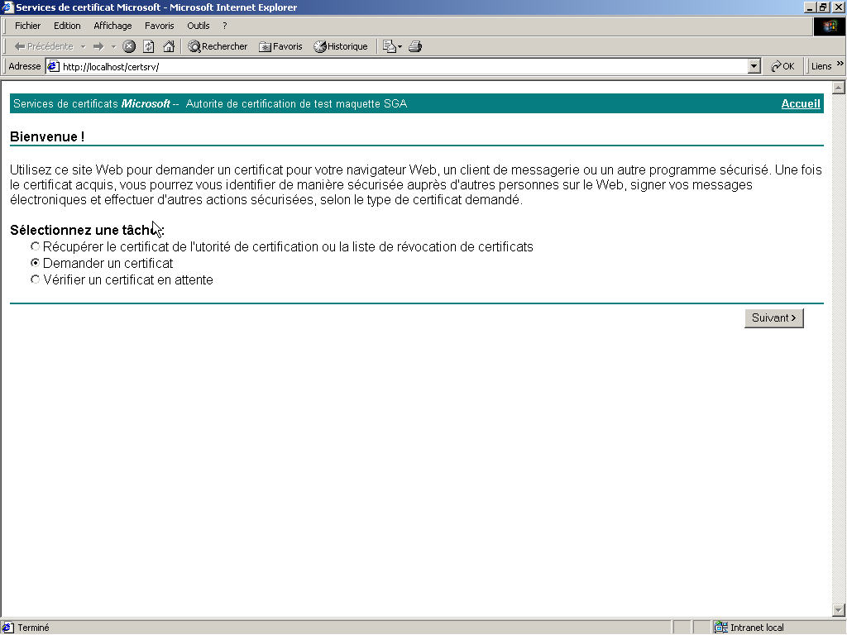Screen dimensions: 847x635
Task: Open the Affichage menu
Action: click(112, 26)
